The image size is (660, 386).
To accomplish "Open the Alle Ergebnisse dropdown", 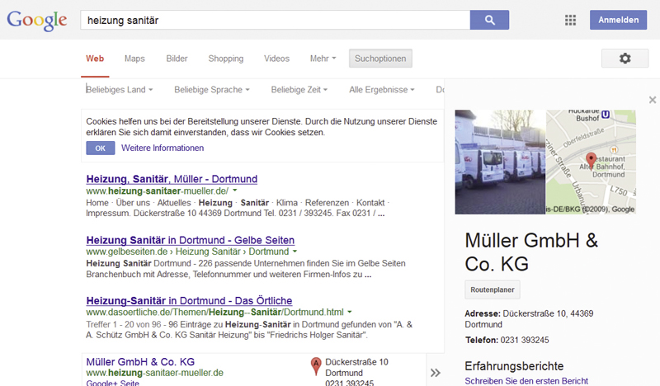I will pos(382,90).
